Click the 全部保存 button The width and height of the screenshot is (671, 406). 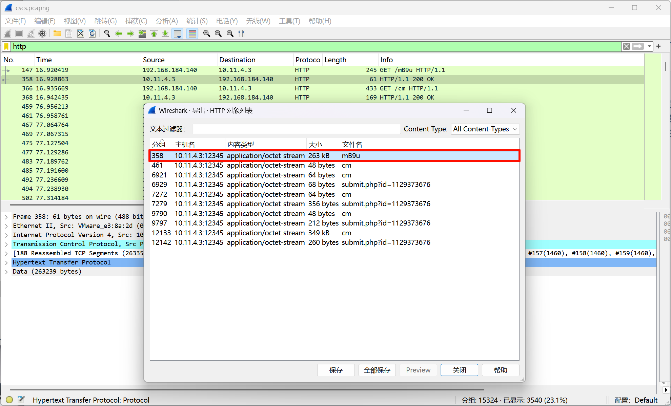tap(377, 370)
